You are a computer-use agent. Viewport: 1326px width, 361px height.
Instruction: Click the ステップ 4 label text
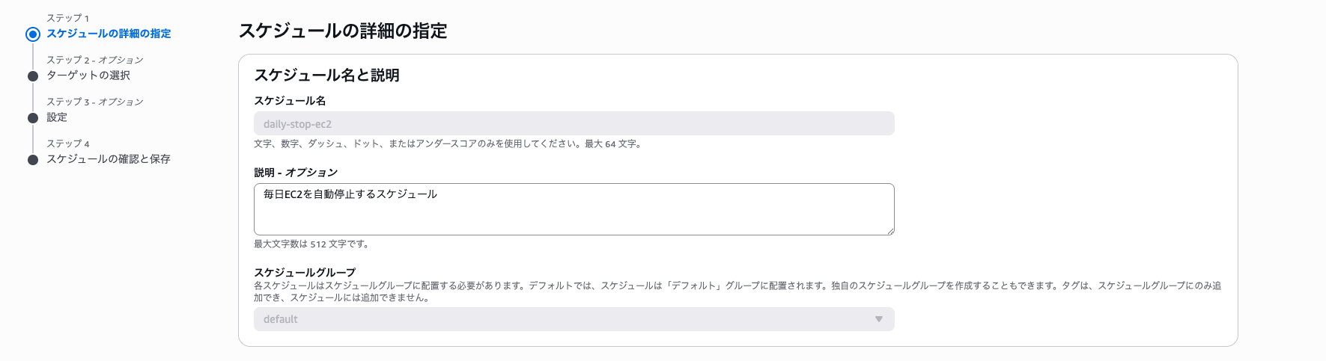(68, 144)
